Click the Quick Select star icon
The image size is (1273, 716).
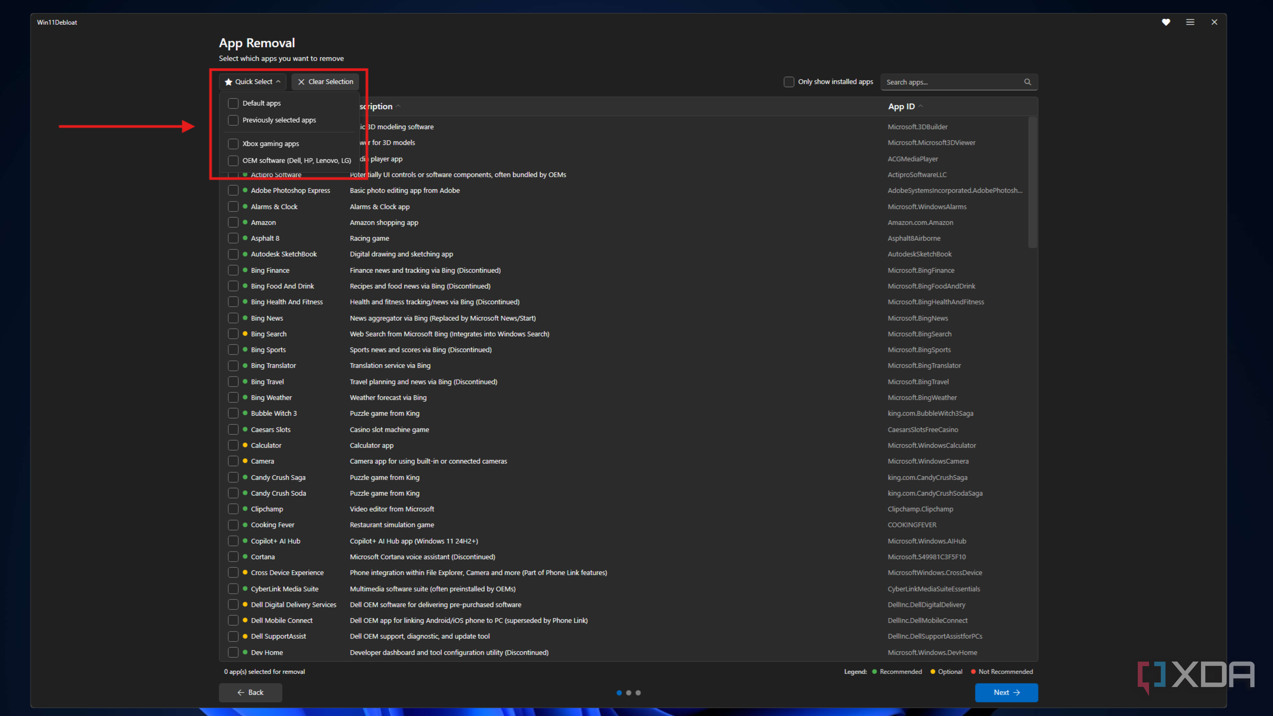pyautogui.click(x=228, y=82)
